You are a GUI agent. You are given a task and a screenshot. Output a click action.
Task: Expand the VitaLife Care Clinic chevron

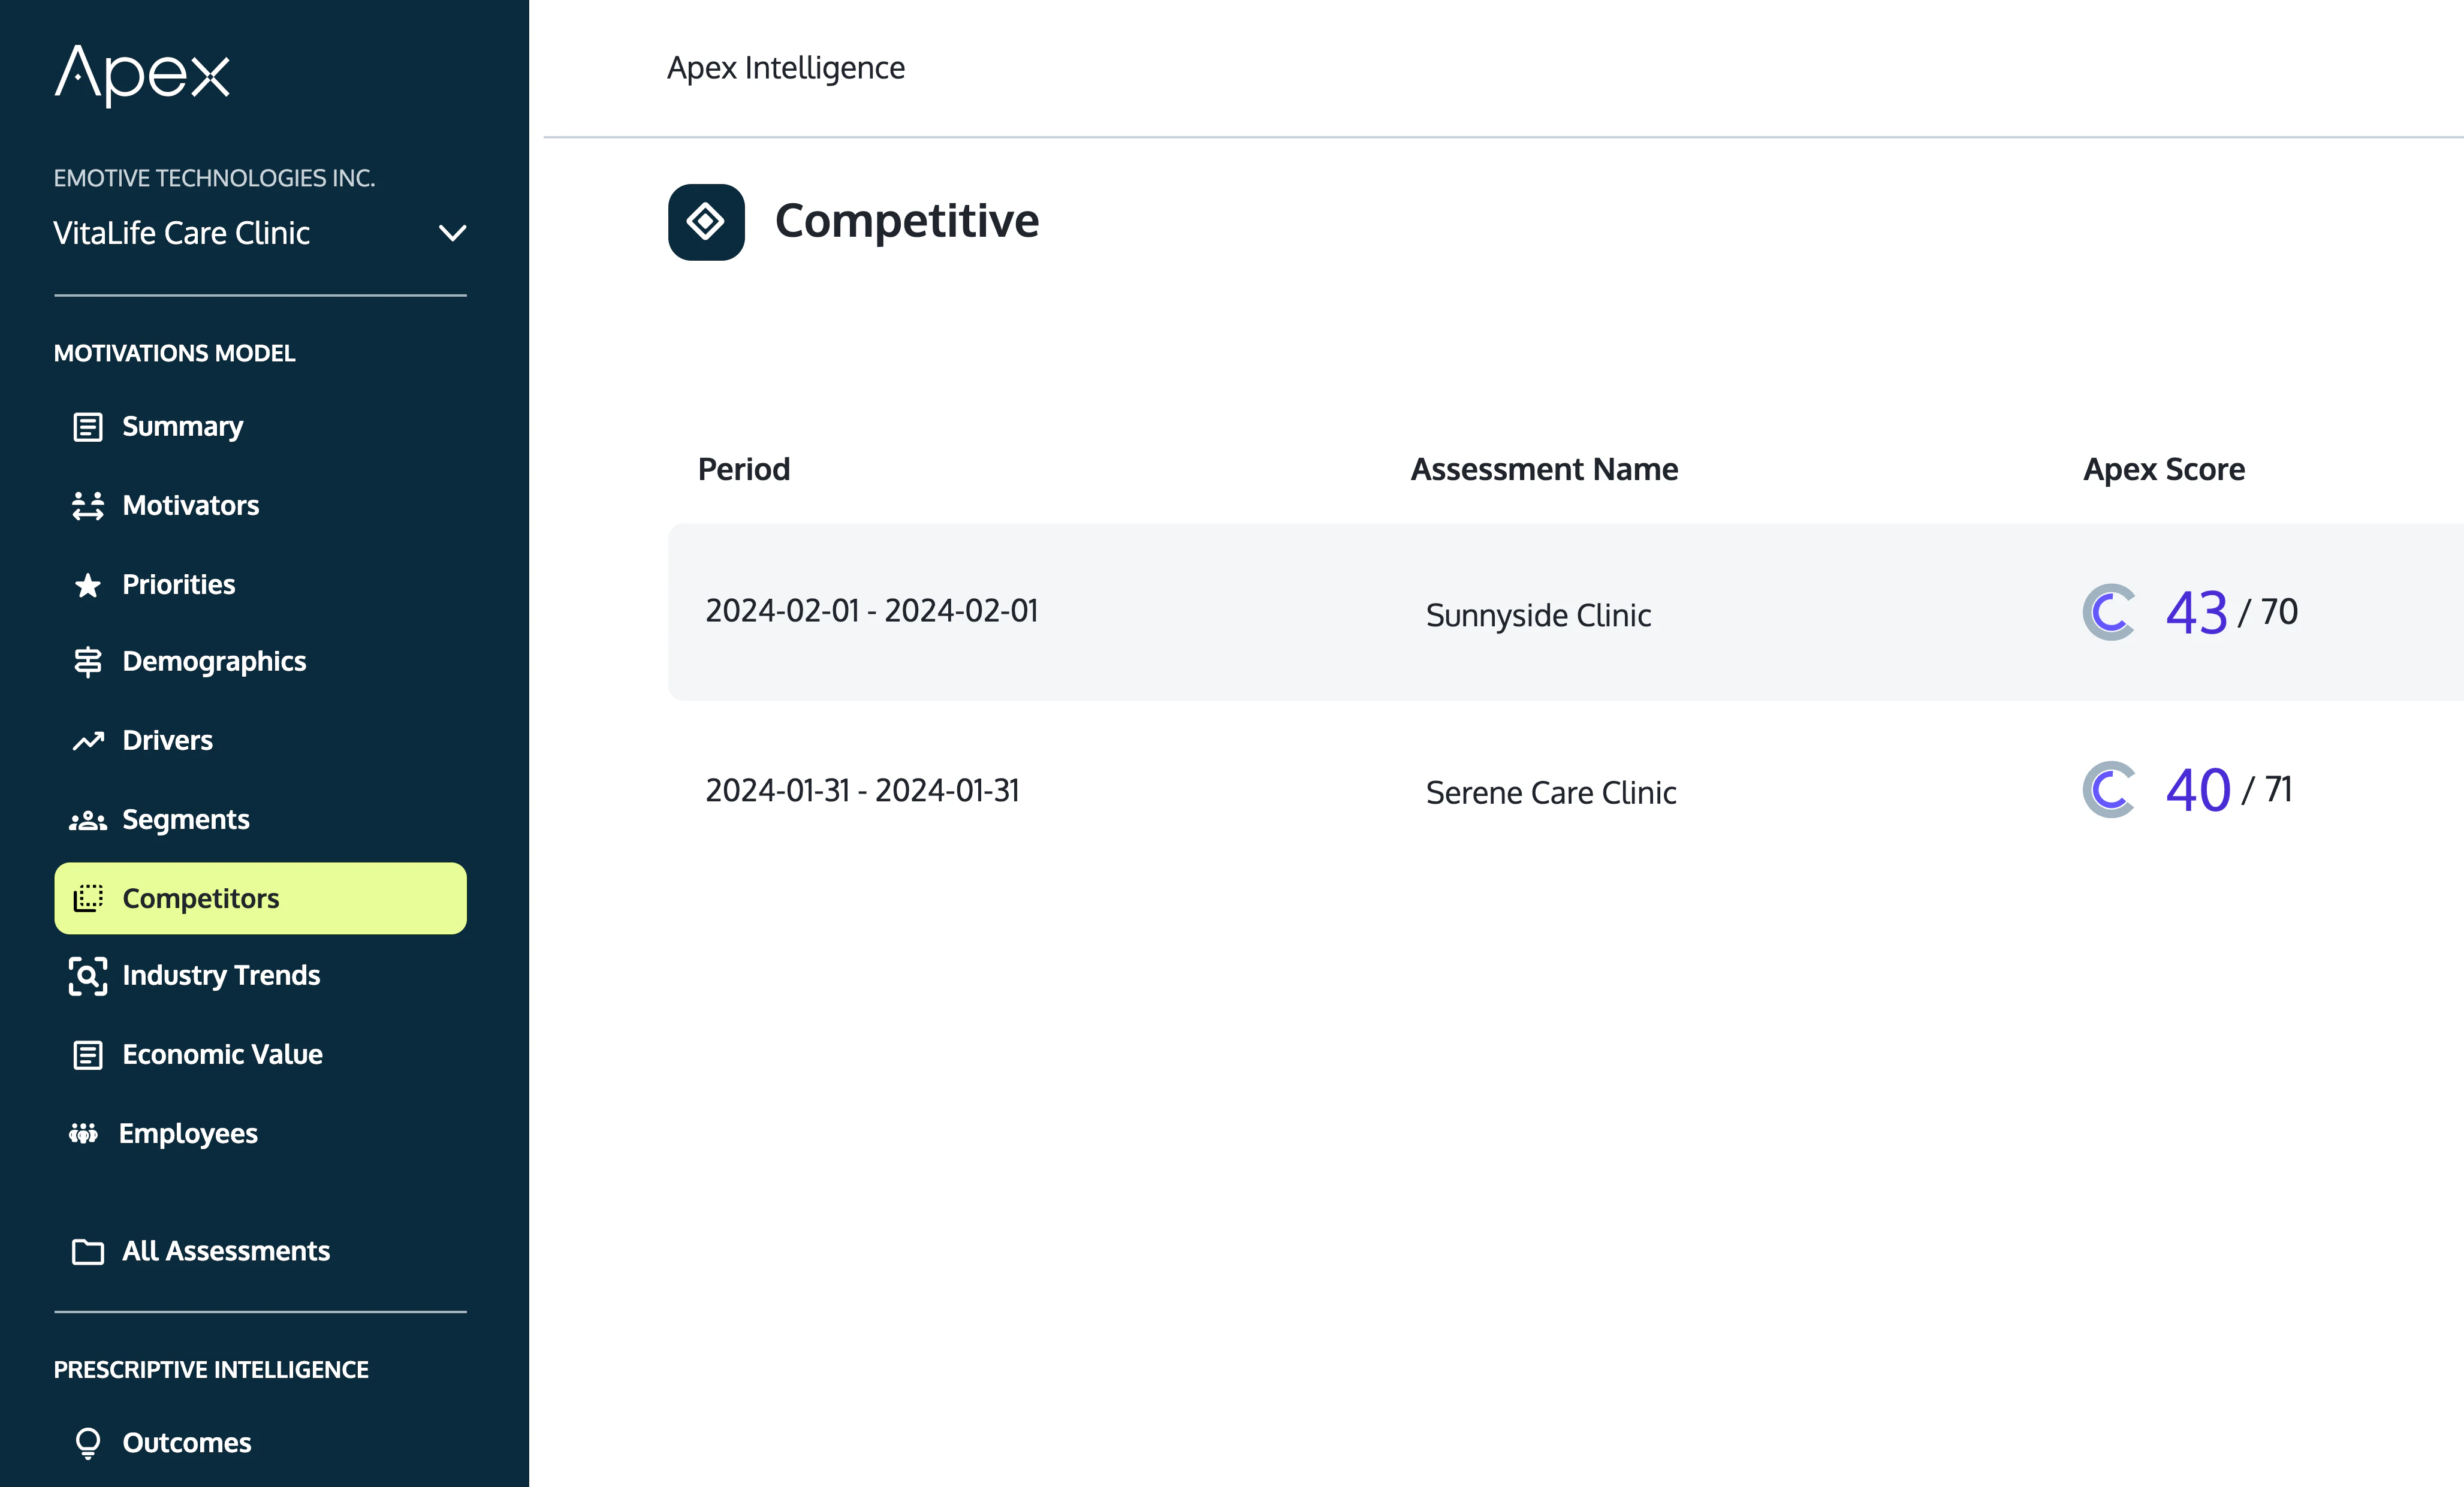(453, 233)
